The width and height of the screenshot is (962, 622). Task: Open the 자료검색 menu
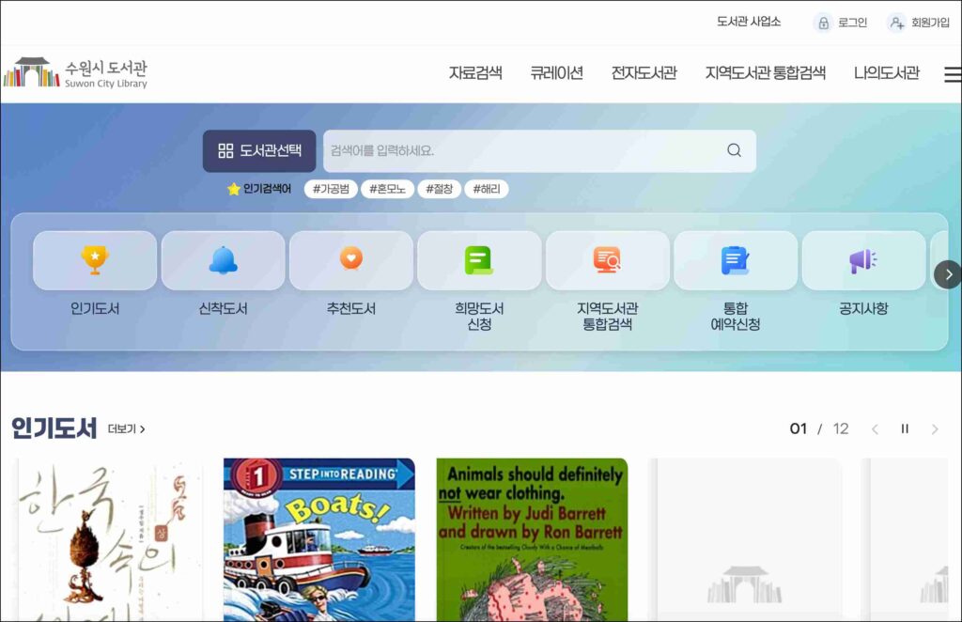pyautogui.click(x=475, y=73)
